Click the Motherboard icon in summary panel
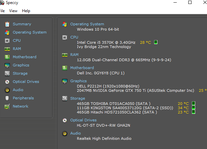The width and height of the screenshot is (207, 149). pyautogui.click(x=65, y=68)
